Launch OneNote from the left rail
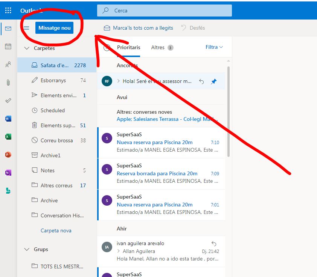The width and height of the screenshot is (317, 277). point(8,173)
